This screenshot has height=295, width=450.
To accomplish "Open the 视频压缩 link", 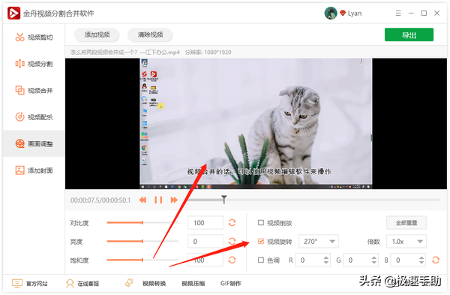I will [193, 284].
